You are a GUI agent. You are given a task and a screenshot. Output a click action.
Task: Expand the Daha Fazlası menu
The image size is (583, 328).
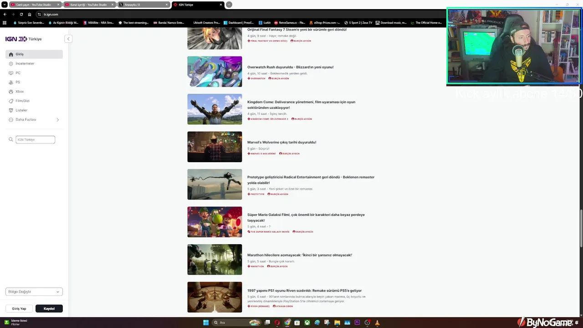pos(34,119)
